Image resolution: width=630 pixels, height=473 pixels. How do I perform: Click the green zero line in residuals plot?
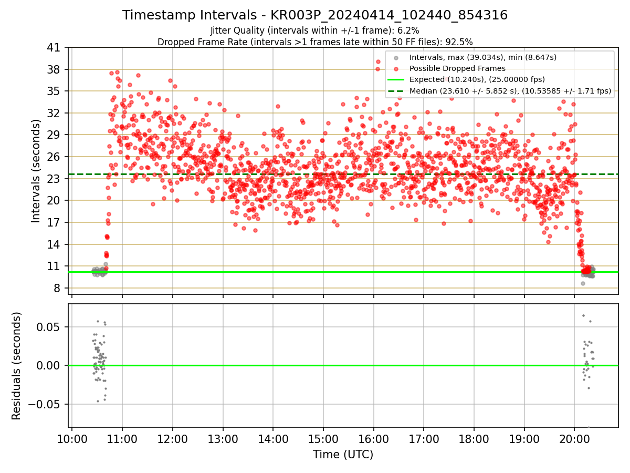pos(343,366)
